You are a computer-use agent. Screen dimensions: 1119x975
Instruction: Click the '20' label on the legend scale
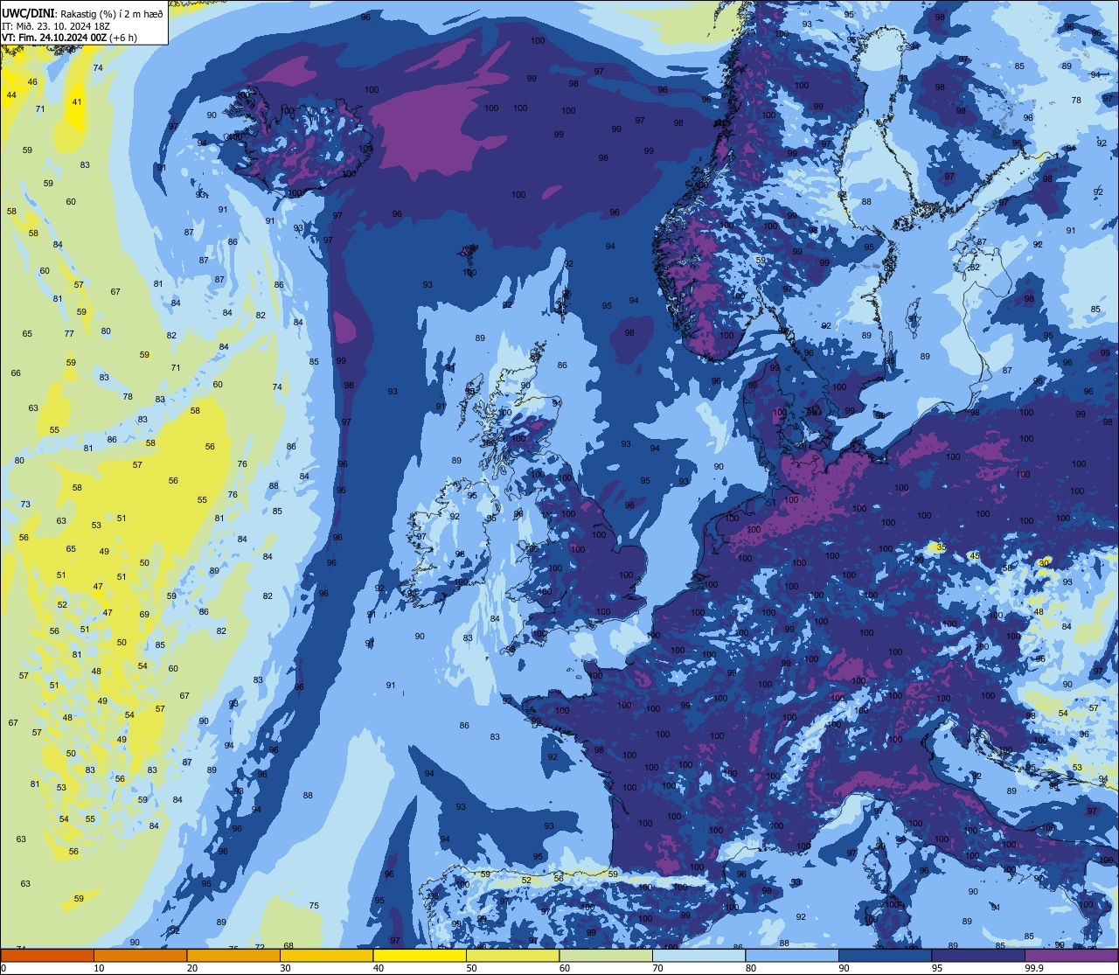point(192,968)
